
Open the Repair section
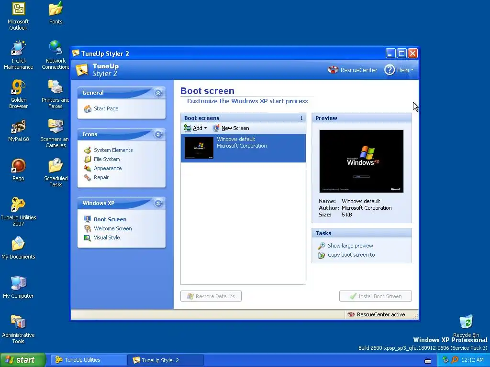tap(101, 177)
